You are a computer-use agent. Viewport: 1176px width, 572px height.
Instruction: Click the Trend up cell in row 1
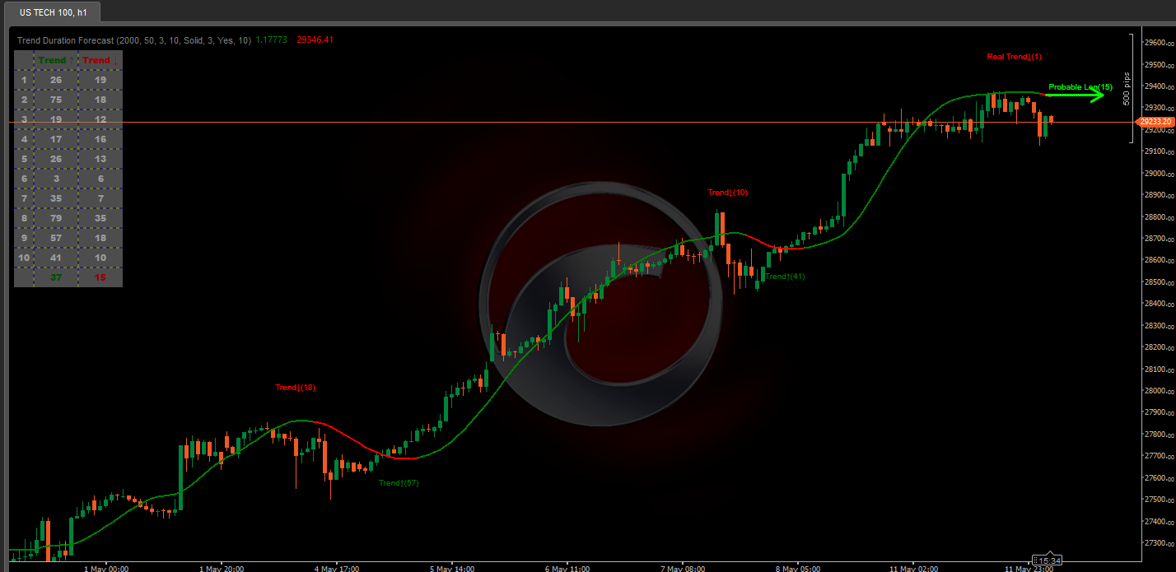click(55, 80)
